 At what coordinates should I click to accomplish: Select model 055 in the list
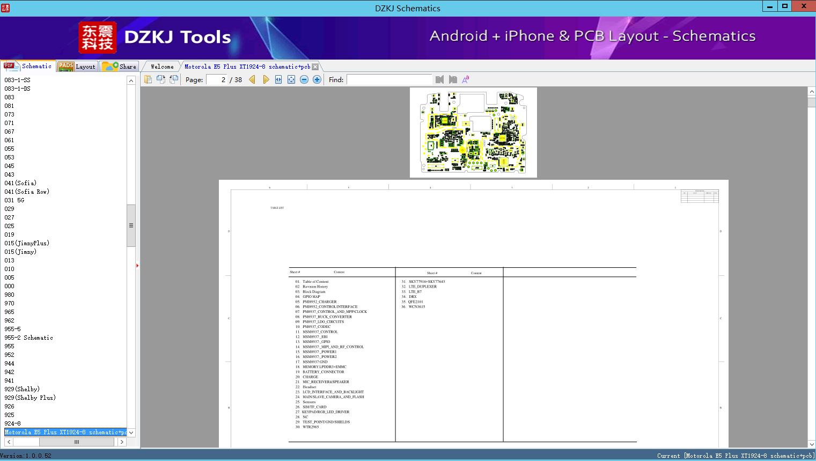(x=9, y=149)
